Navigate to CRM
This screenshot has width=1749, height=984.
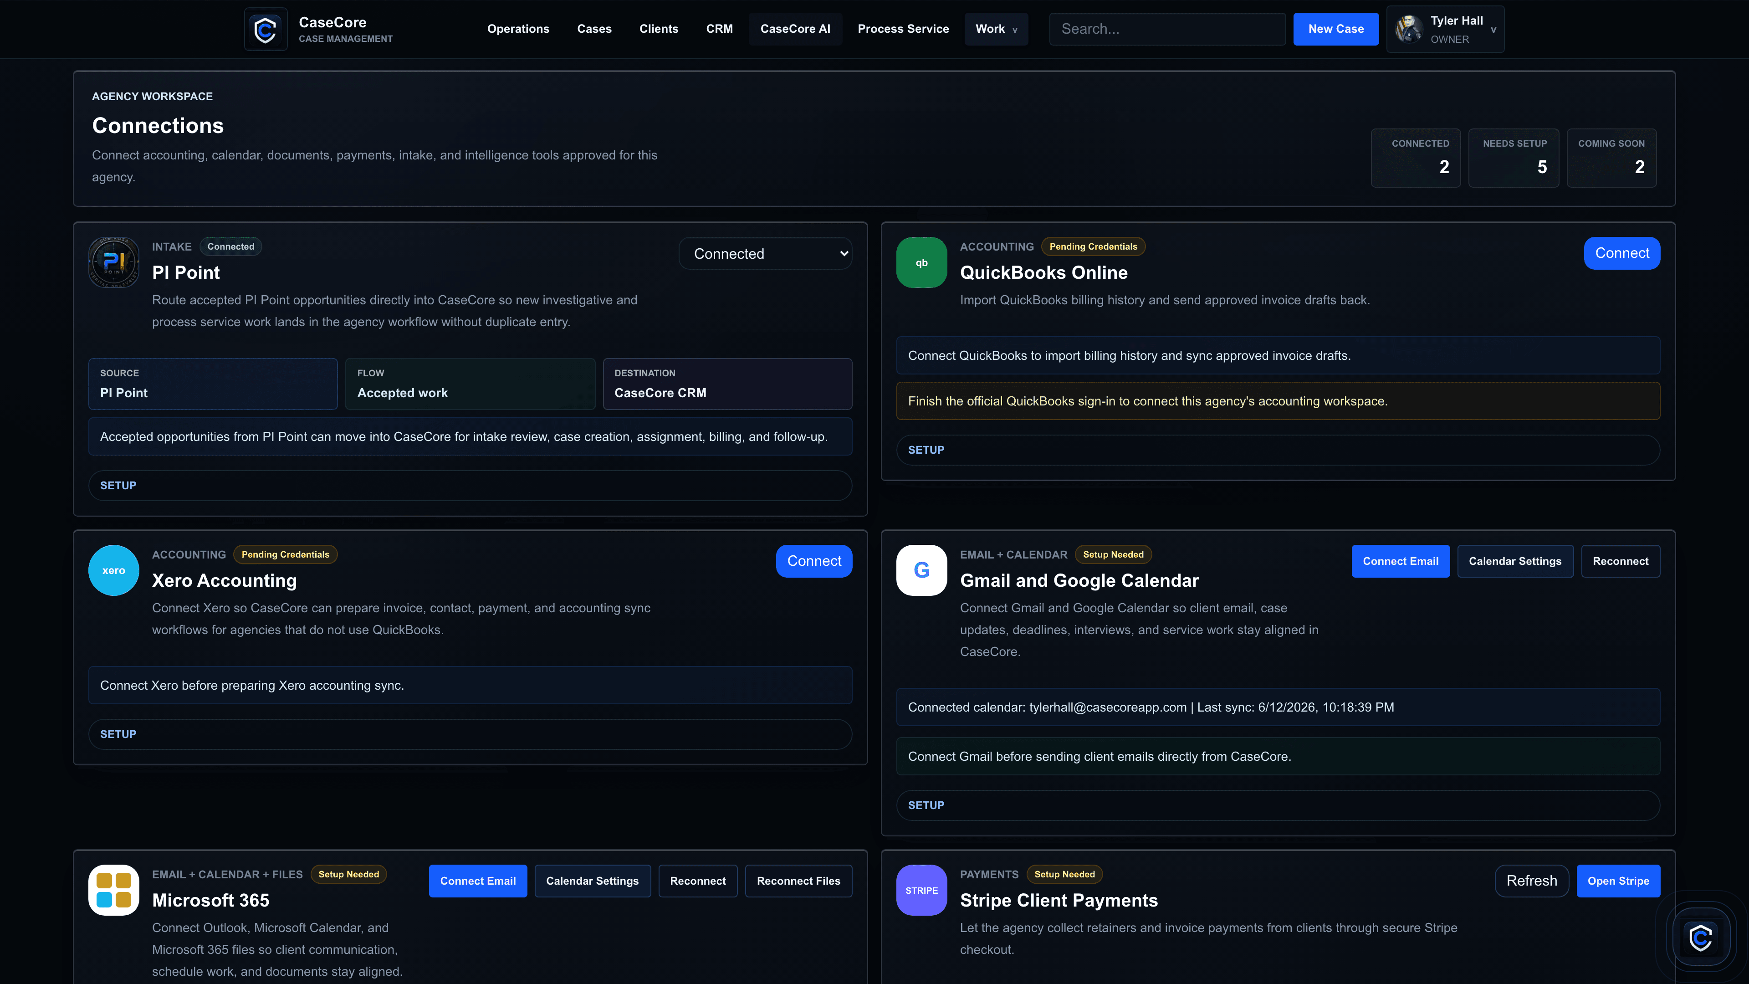(719, 29)
